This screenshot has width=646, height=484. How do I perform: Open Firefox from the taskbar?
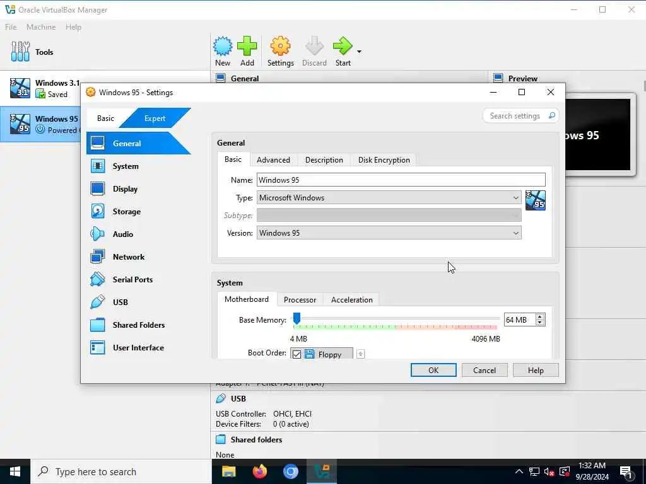(x=259, y=471)
